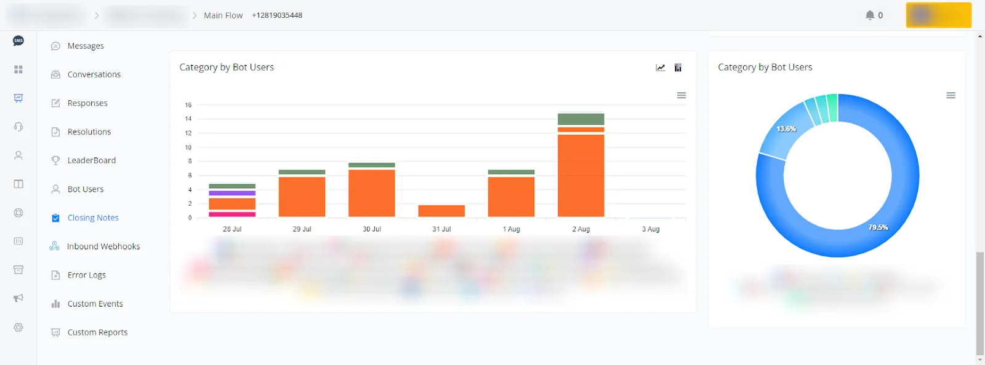Click the Main Flow breadcrumb
Screen dimensions: 985x365
223,15
